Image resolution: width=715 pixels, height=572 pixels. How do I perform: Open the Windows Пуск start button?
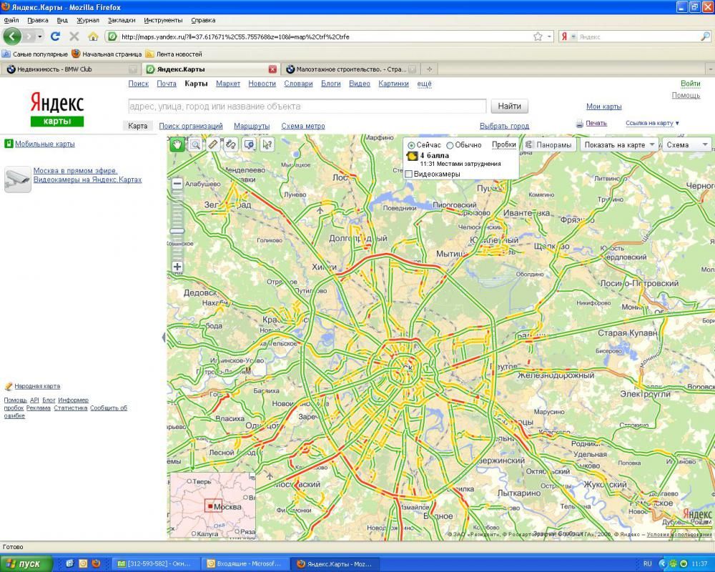tap(26, 564)
